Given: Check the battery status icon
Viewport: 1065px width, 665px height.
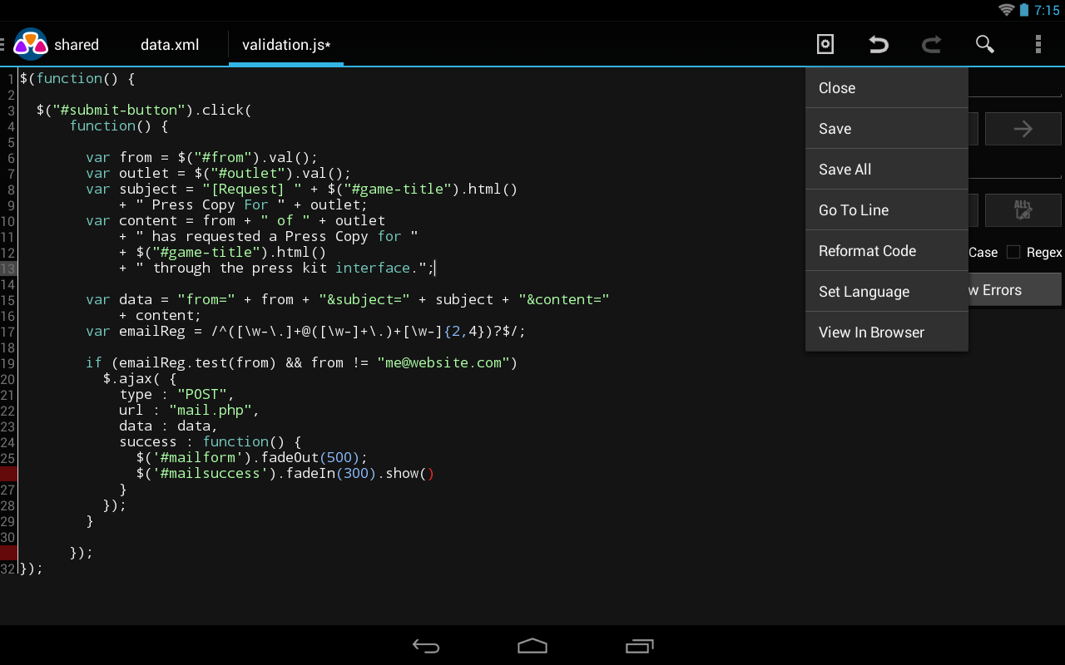Looking at the screenshot, I should point(1024,10).
